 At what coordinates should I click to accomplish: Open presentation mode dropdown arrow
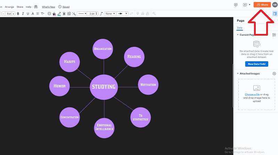pyautogui.click(x=250, y=5)
